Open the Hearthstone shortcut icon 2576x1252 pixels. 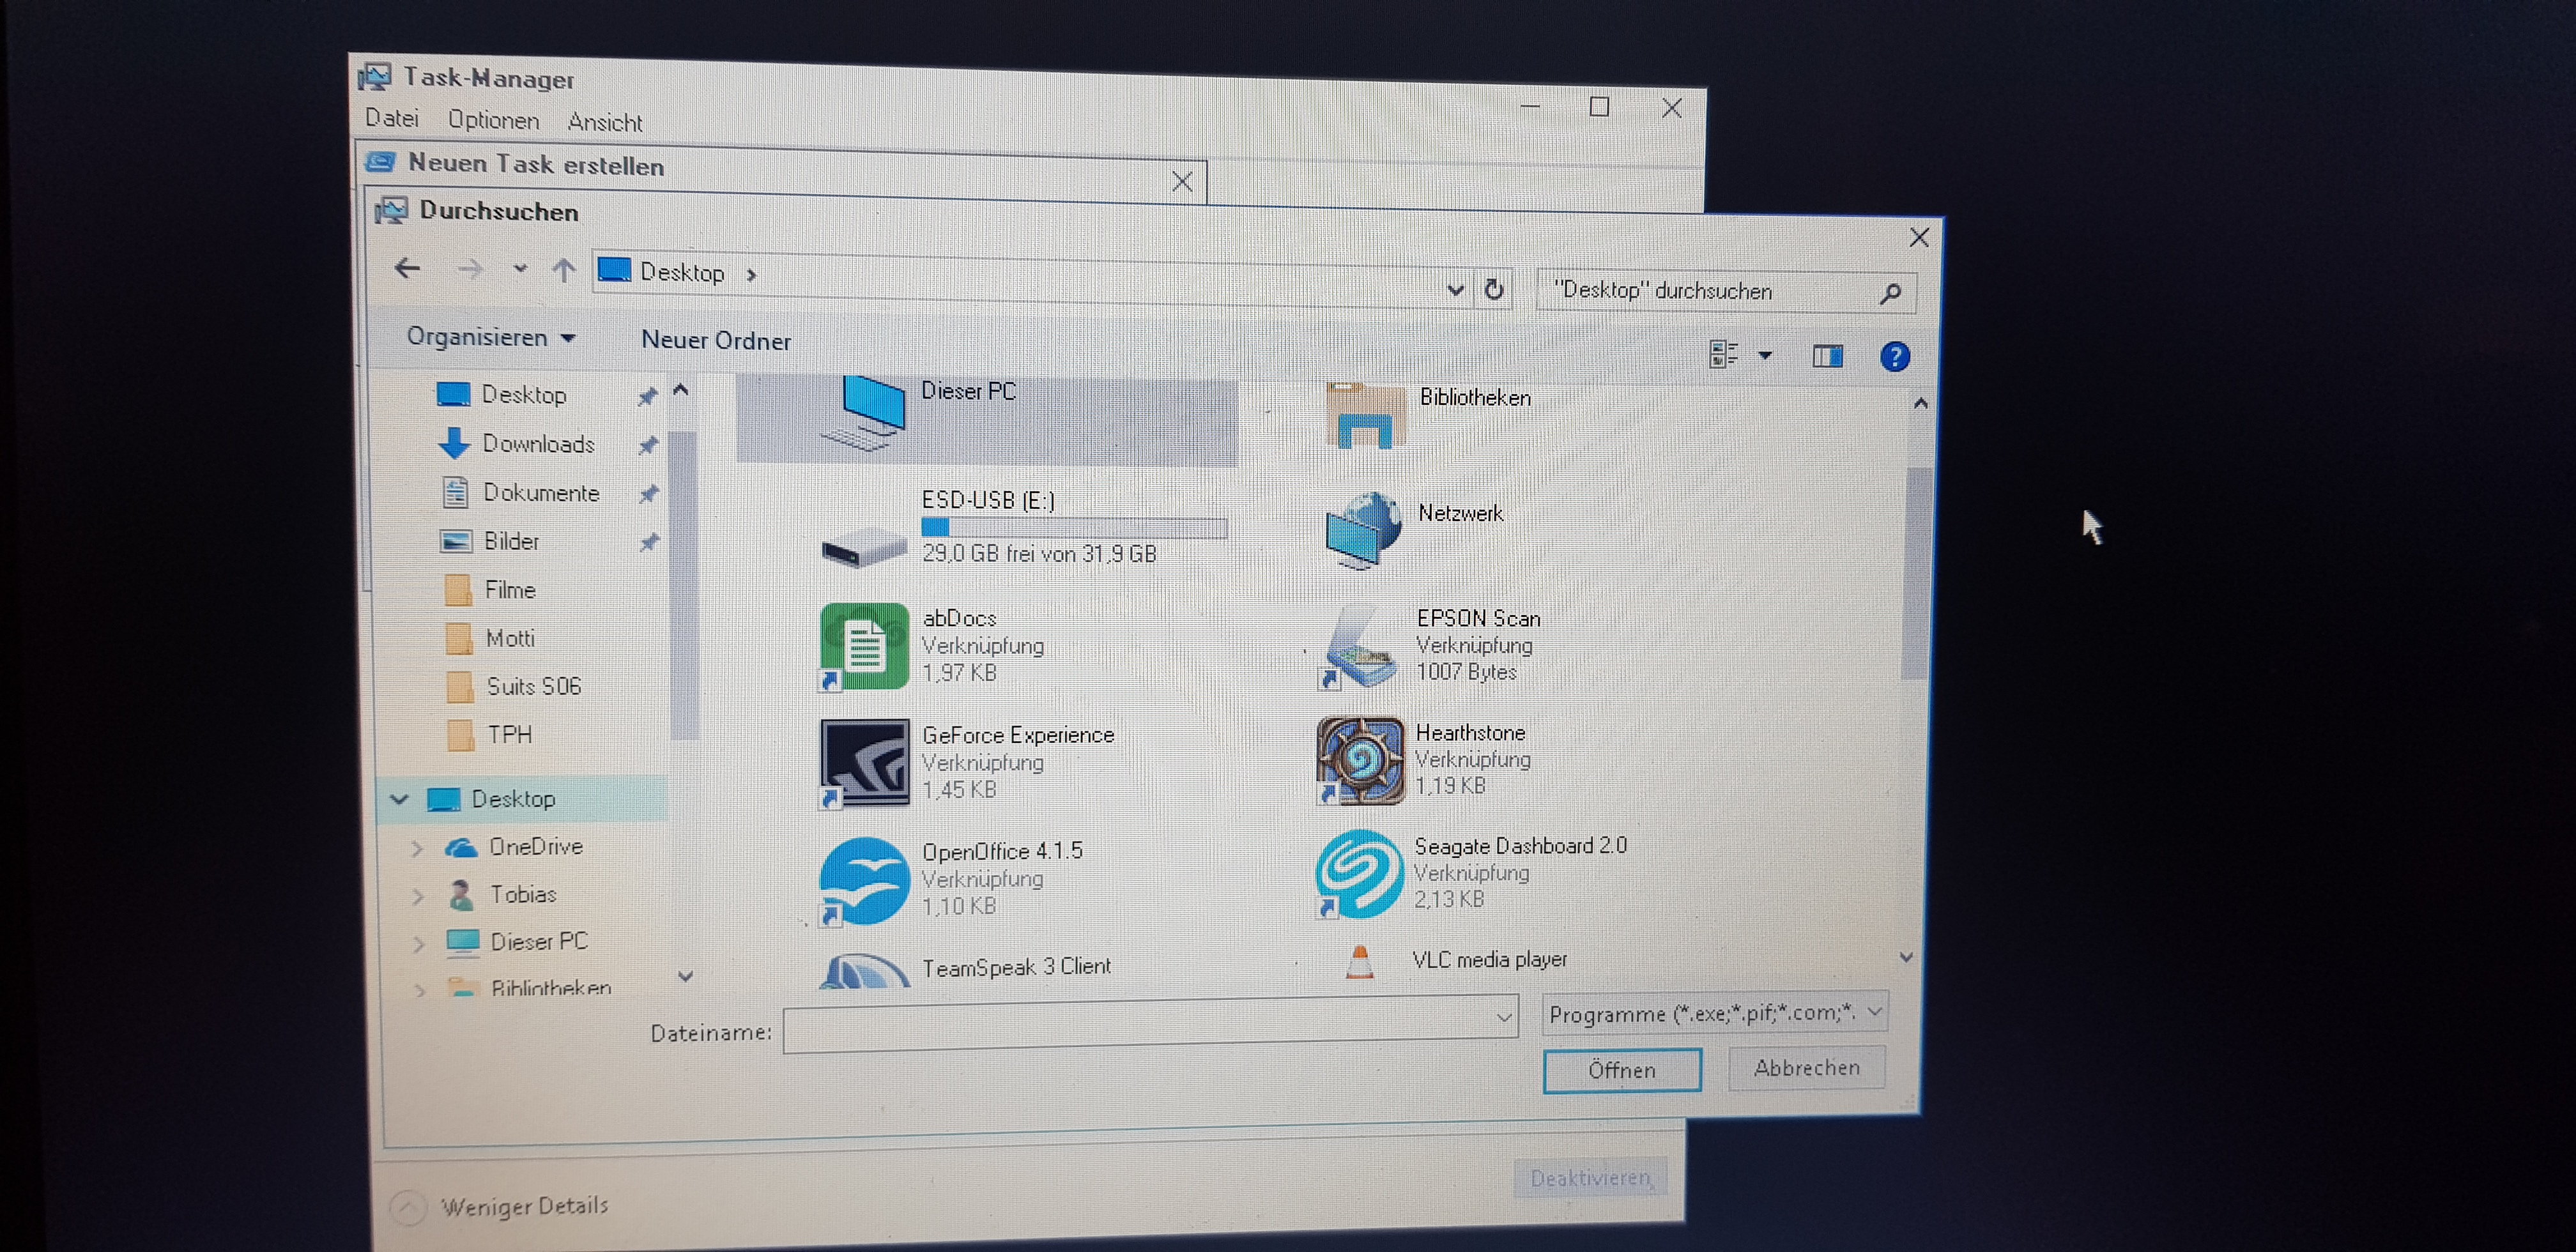tap(1360, 760)
